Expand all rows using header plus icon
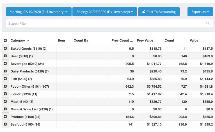215x132 pixels. [5, 41]
